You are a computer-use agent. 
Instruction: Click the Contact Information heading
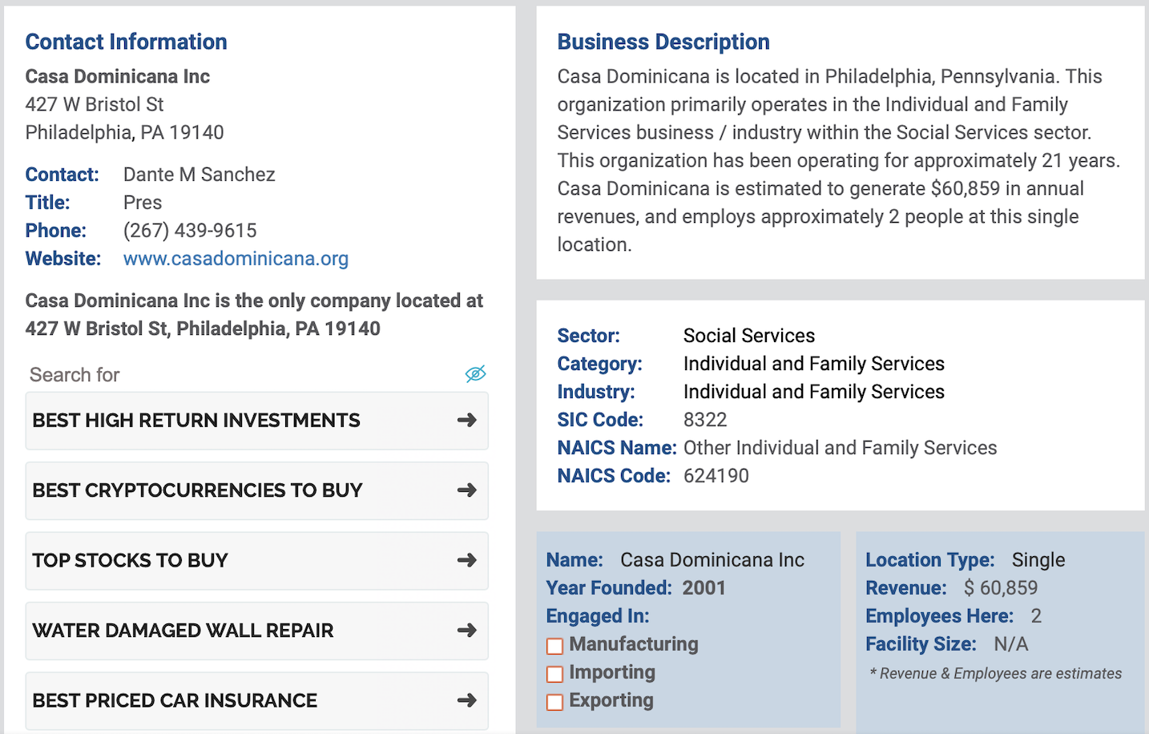tap(126, 42)
